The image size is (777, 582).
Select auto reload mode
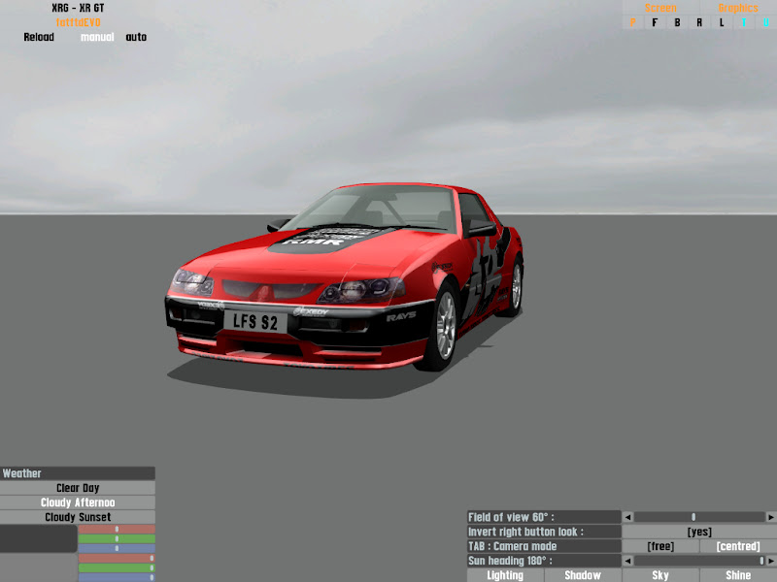pyautogui.click(x=136, y=37)
